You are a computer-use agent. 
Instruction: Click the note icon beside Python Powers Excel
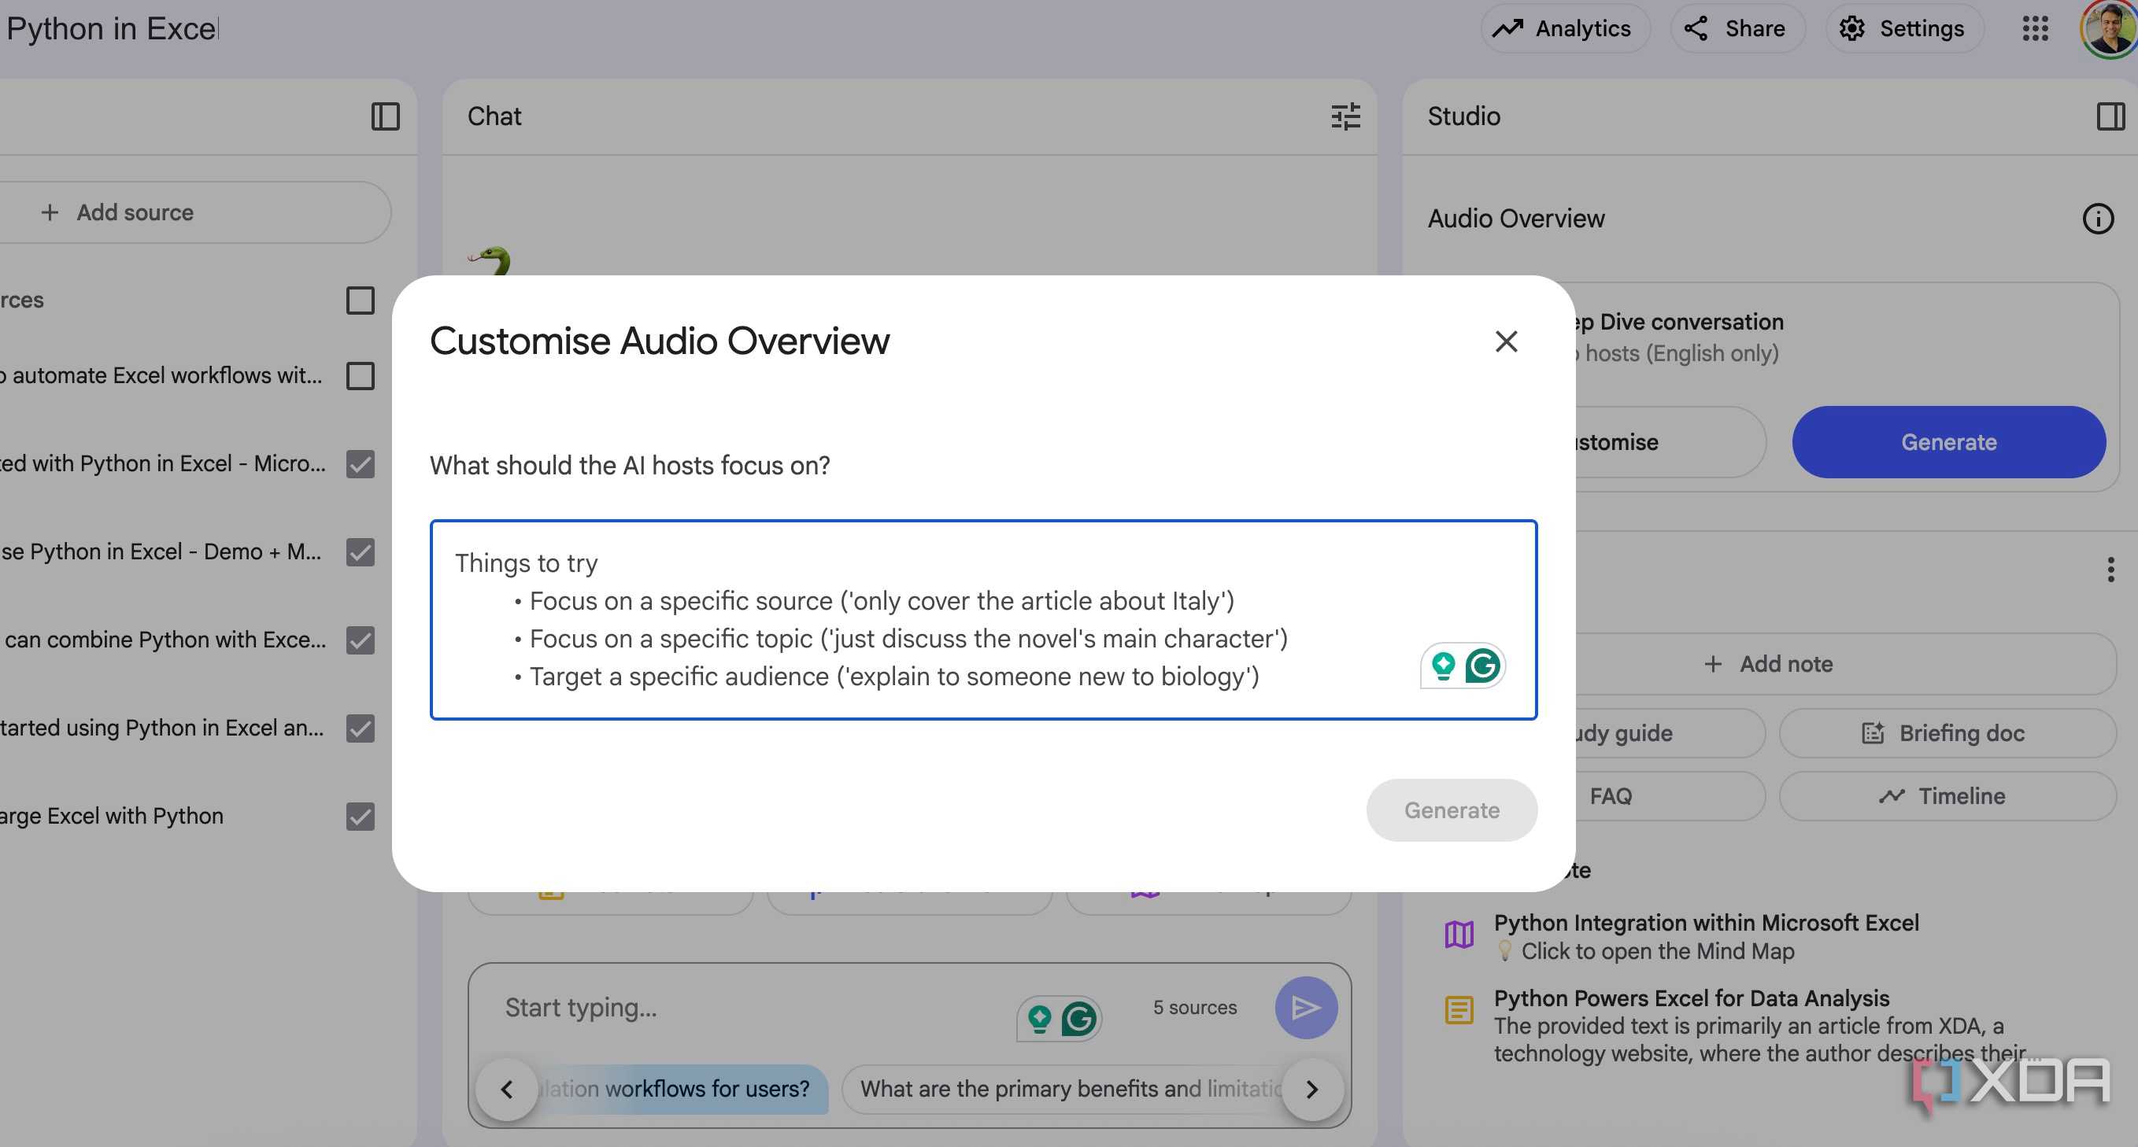point(1458,1009)
